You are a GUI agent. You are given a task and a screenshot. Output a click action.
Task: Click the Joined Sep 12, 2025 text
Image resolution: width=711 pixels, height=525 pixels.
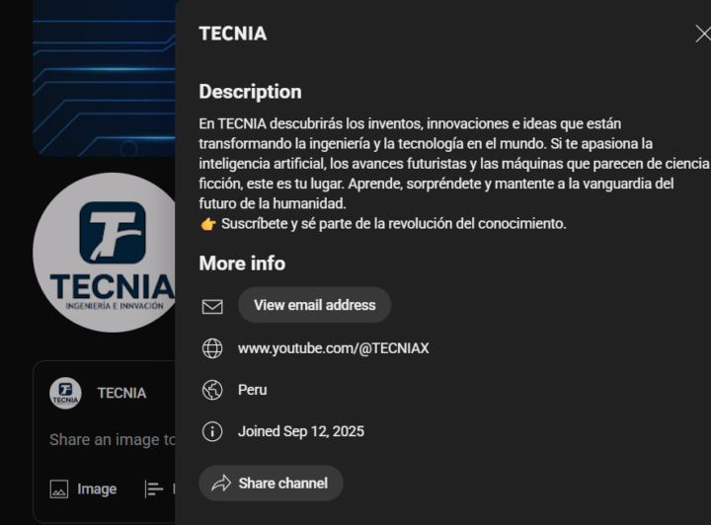point(301,431)
